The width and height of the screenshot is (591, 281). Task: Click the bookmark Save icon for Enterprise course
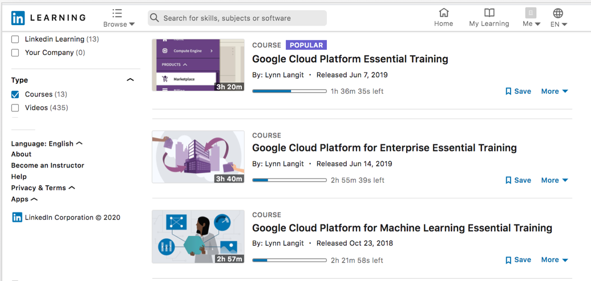pos(508,180)
